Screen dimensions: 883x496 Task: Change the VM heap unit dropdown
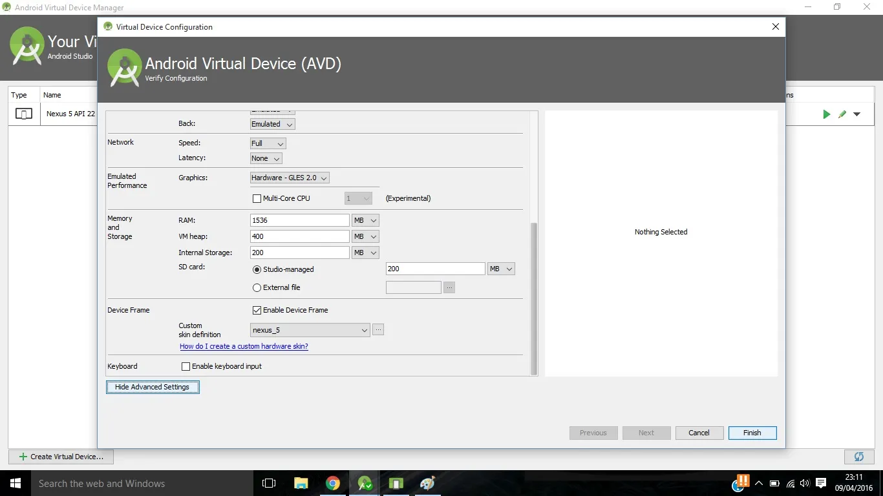[x=365, y=236]
